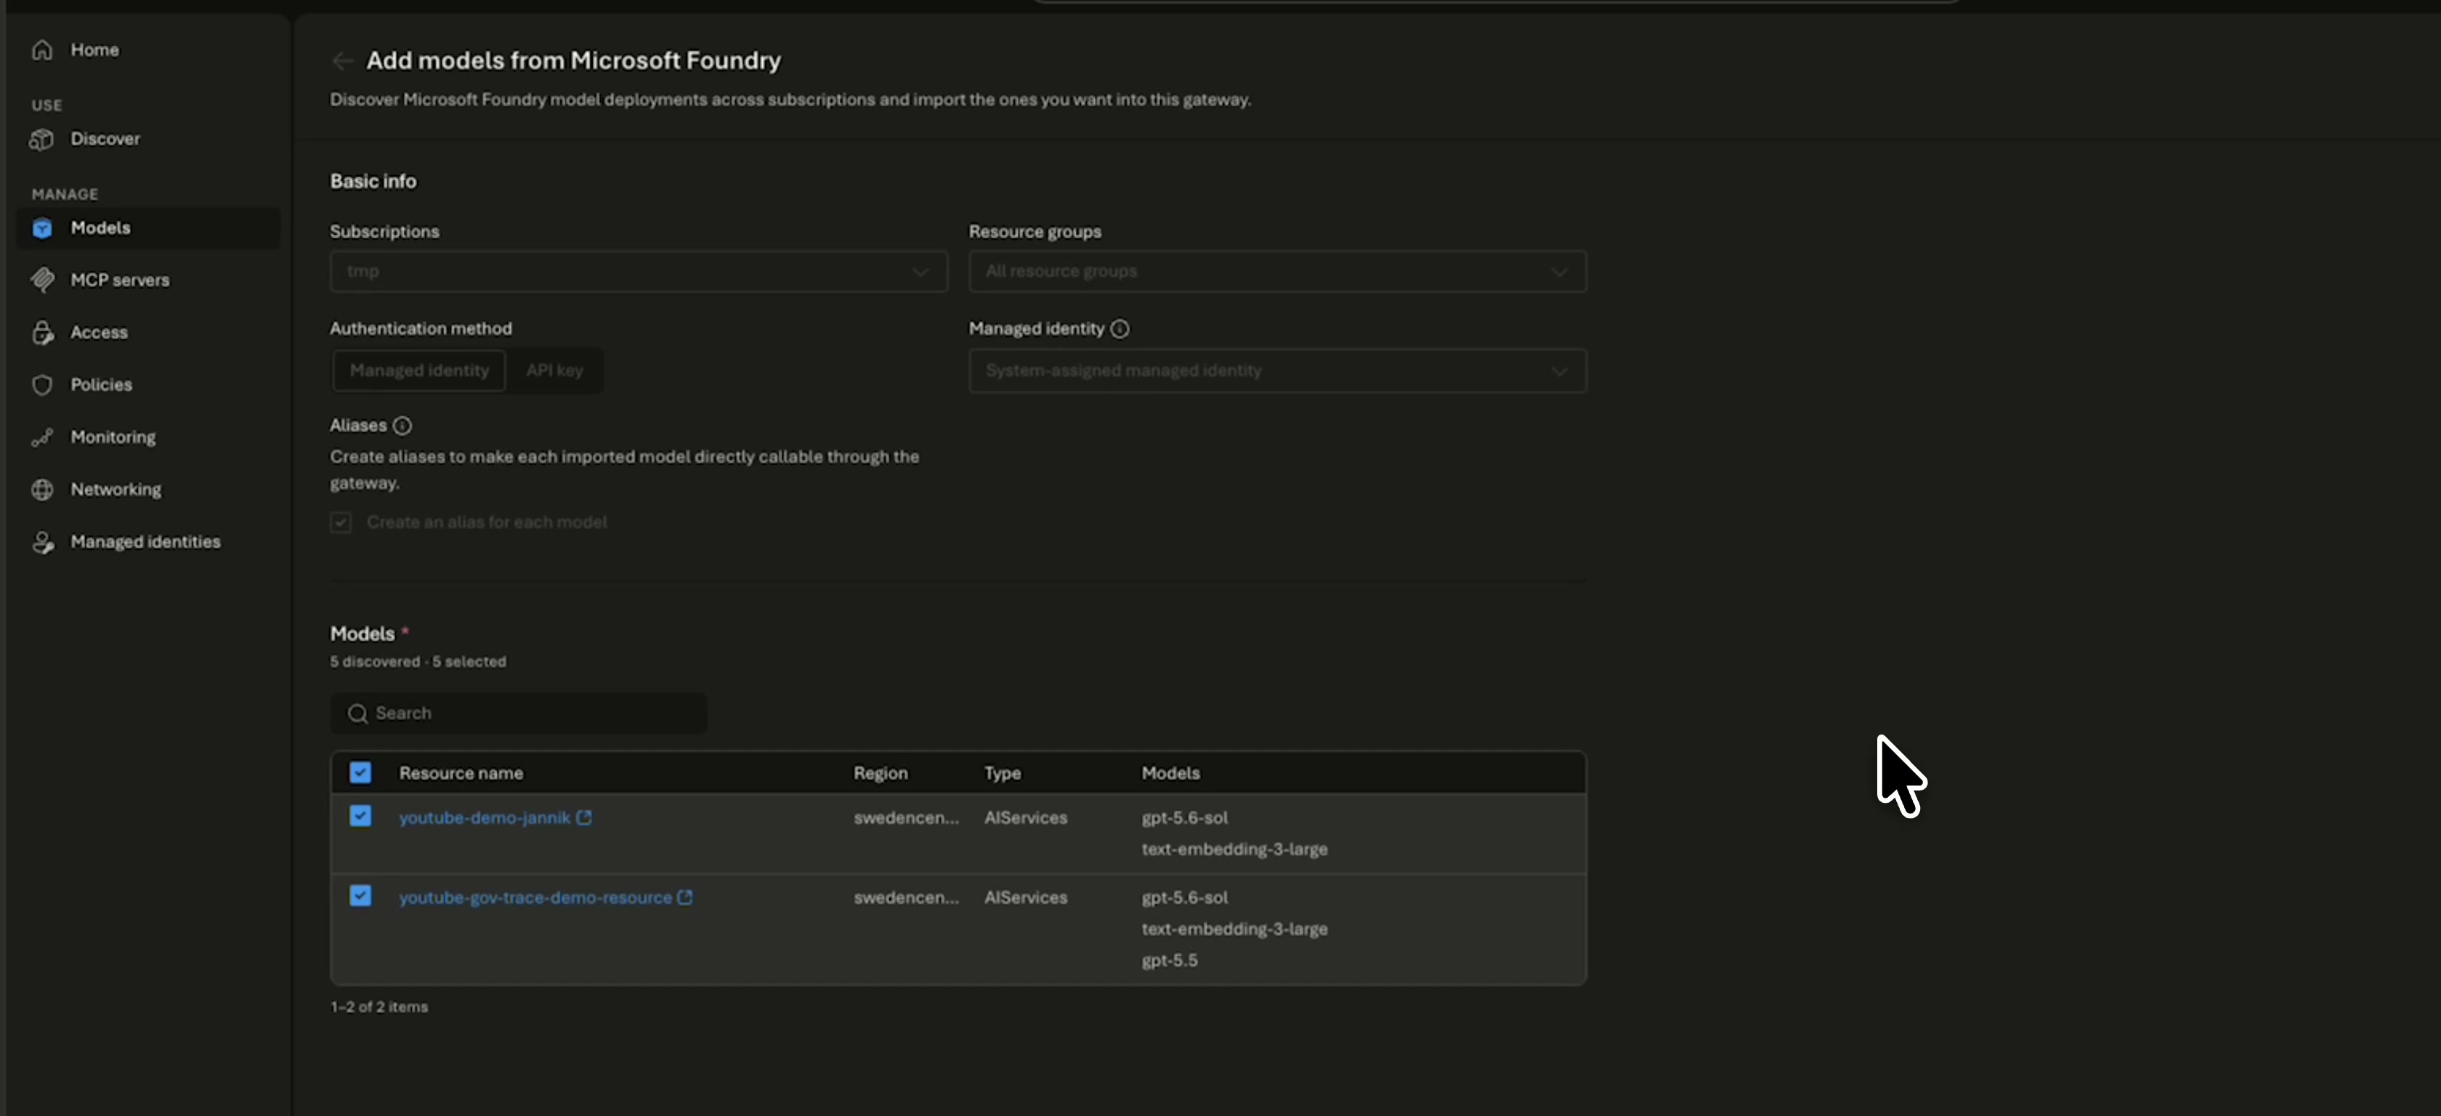Screen dimensions: 2441x1116
Task: Click the Policies shield icon
Action: [41, 384]
